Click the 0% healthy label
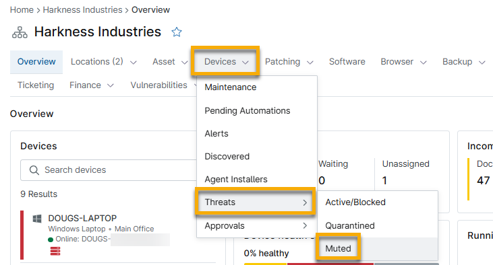Screen dimensions: 493x265 coord(266,254)
